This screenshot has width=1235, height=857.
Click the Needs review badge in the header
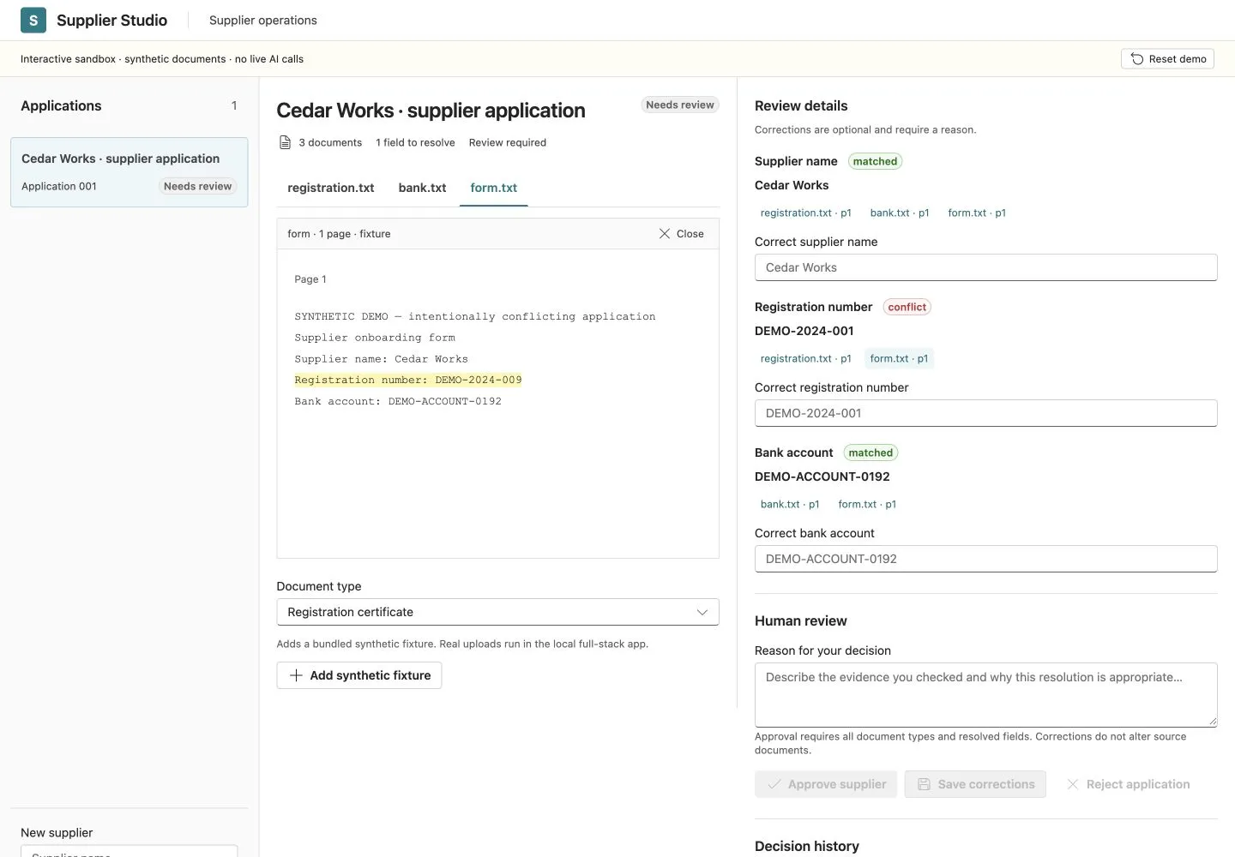pyautogui.click(x=680, y=105)
